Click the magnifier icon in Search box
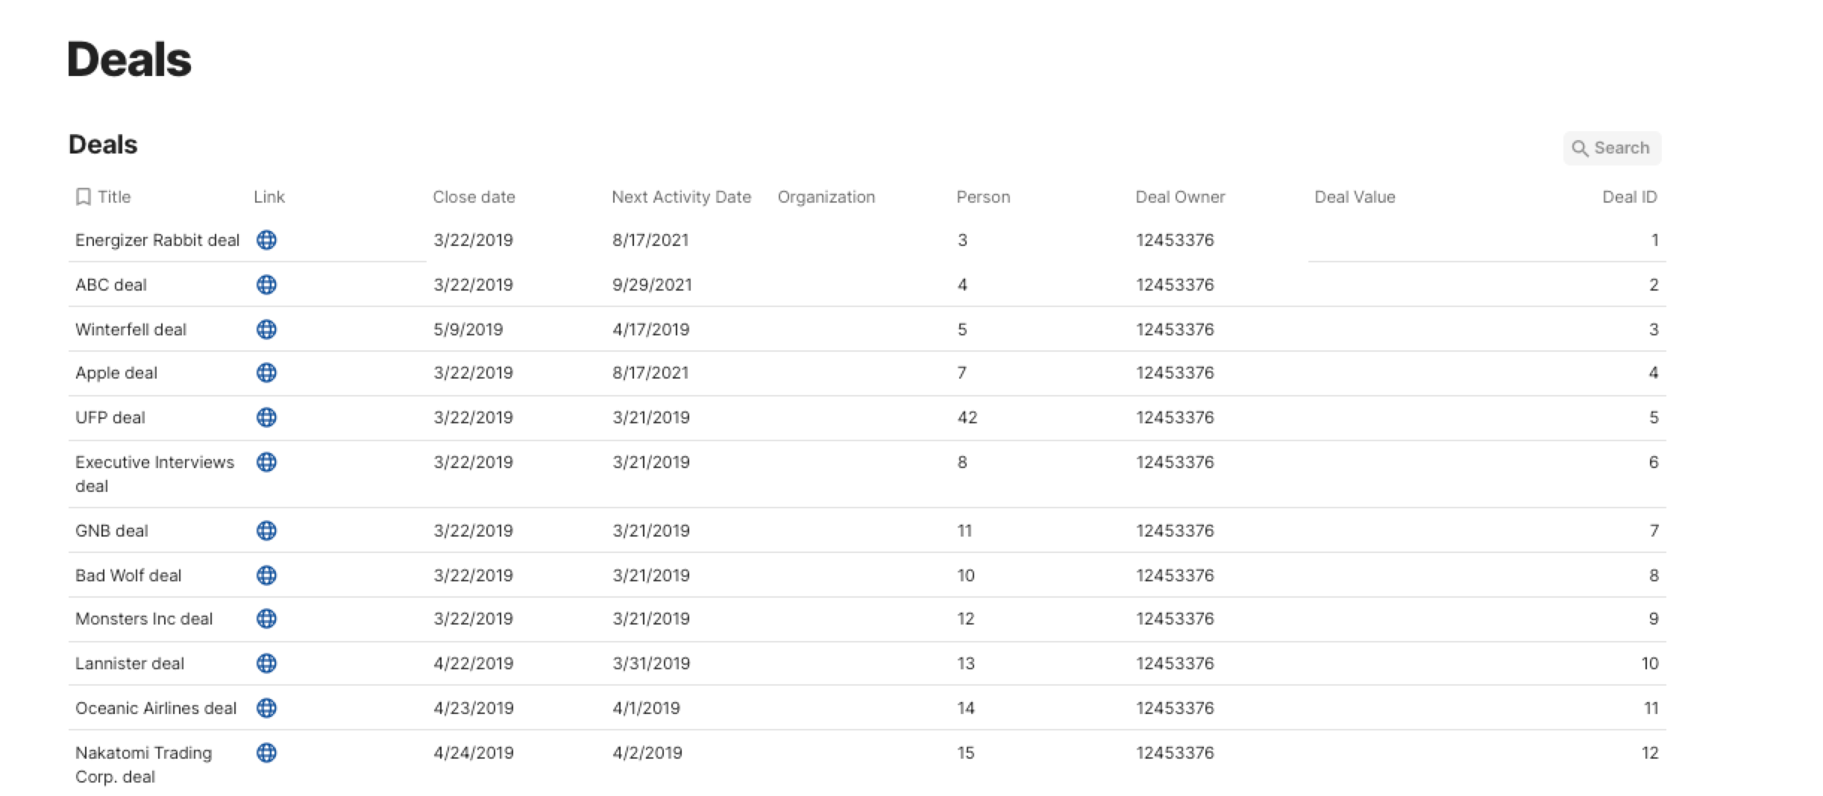Viewport: 1823px width, 796px height. 1580,148
